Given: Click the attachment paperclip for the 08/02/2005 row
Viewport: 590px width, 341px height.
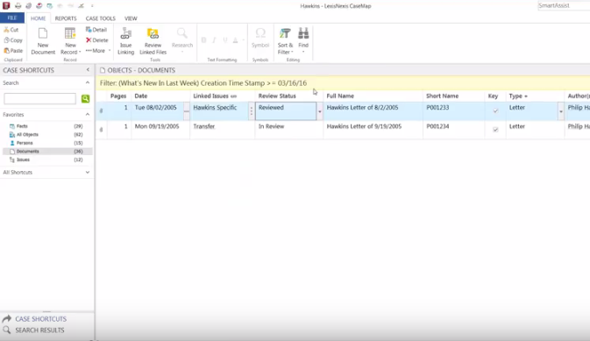Looking at the screenshot, I should click(101, 110).
